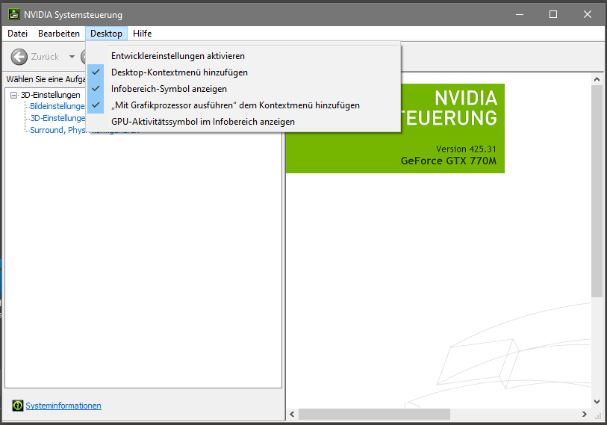Image resolution: width=607 pixels, height=425 pixels.
Task: Maximize the NVIDIA Systemsteuerung window
Action: 553,14
